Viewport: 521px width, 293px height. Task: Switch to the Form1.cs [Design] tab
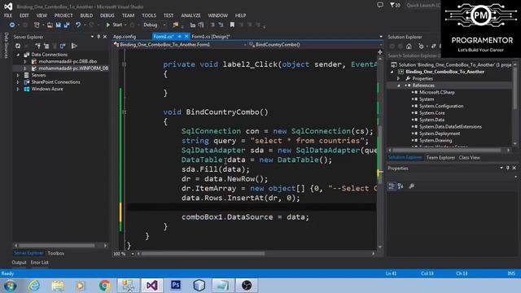pyautogui.click(x=211, y=37)
